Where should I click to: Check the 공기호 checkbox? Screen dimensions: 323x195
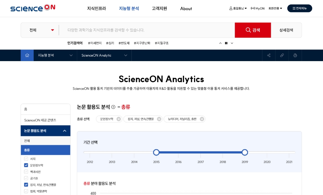point(26,178)
